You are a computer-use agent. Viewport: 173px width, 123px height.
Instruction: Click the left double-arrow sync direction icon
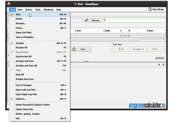[x=121, y=36]
